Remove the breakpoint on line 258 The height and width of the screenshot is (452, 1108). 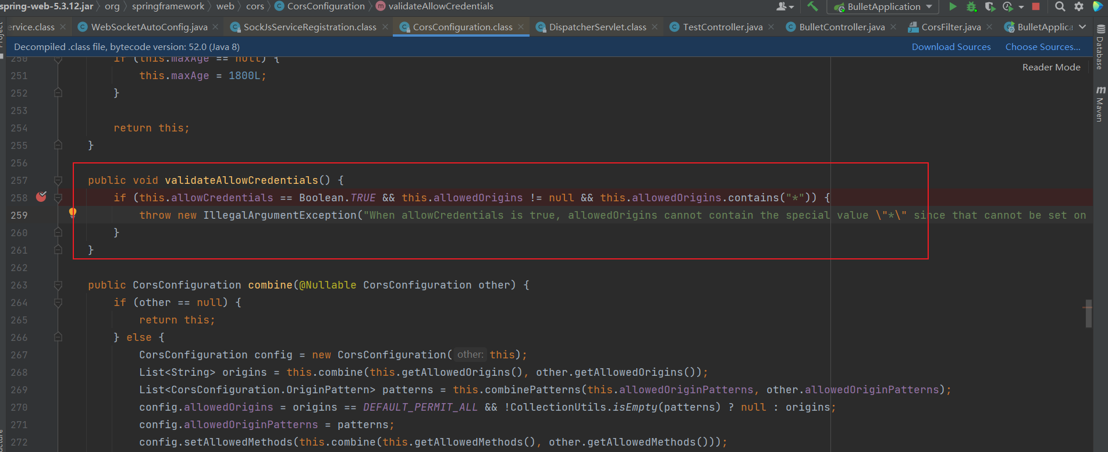coord(41,197)
